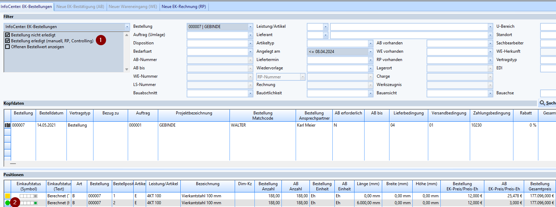The image size is (556, 207).
Task: Click the magnifier icon on the Suchen button
Action: click(542, 103)
